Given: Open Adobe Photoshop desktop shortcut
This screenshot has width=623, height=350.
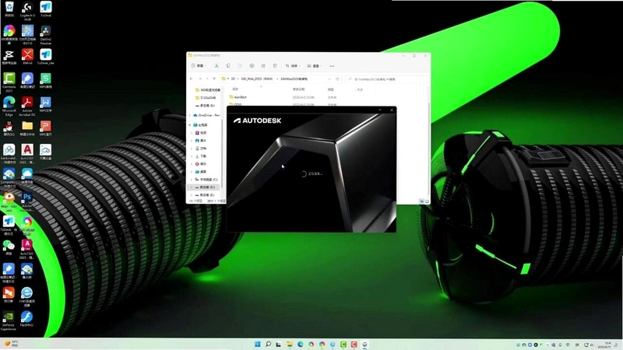Looking at the screenshot, I should tap(27, 201).
